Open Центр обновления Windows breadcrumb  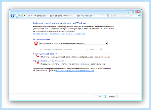(x=61, y=16)
